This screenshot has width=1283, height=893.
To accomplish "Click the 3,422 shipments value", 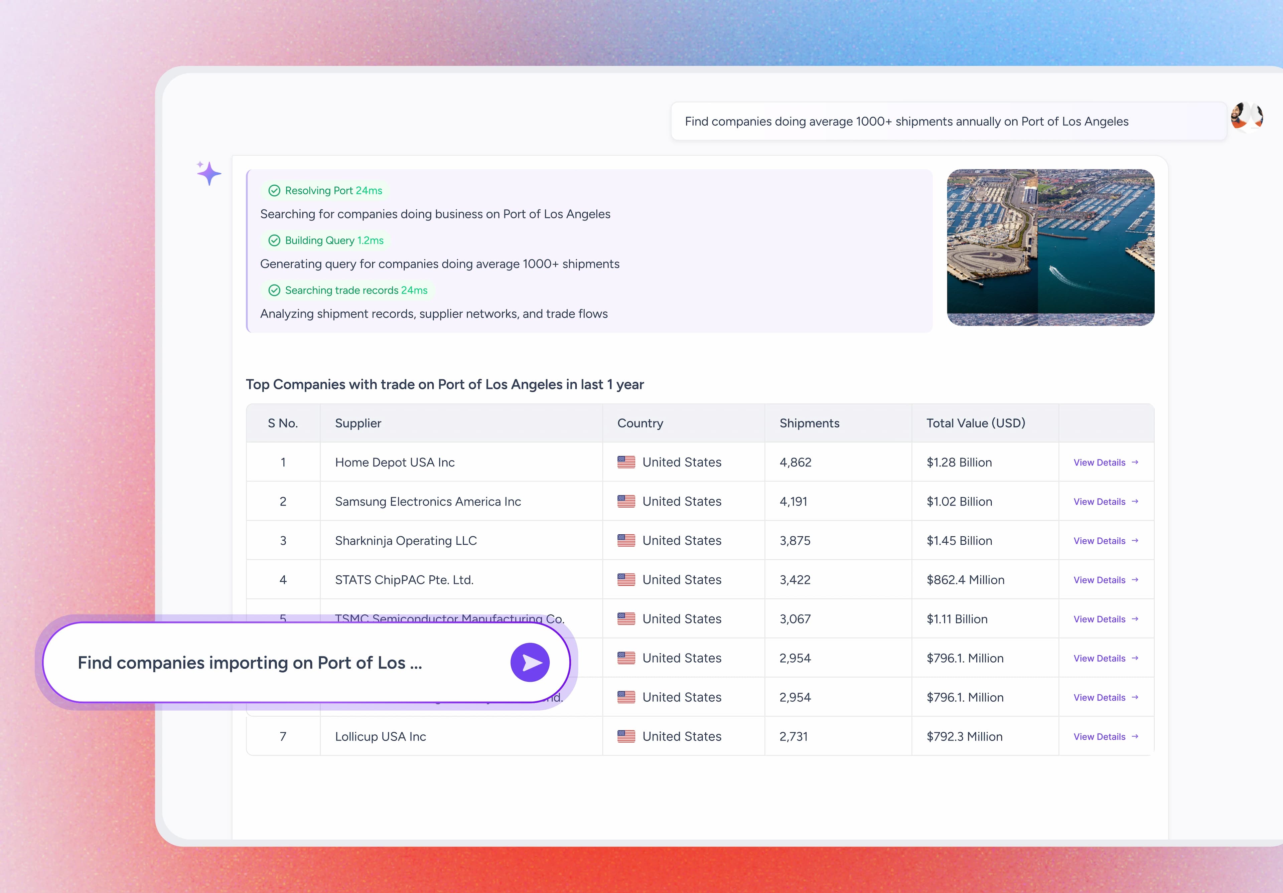I will point(795,580).
